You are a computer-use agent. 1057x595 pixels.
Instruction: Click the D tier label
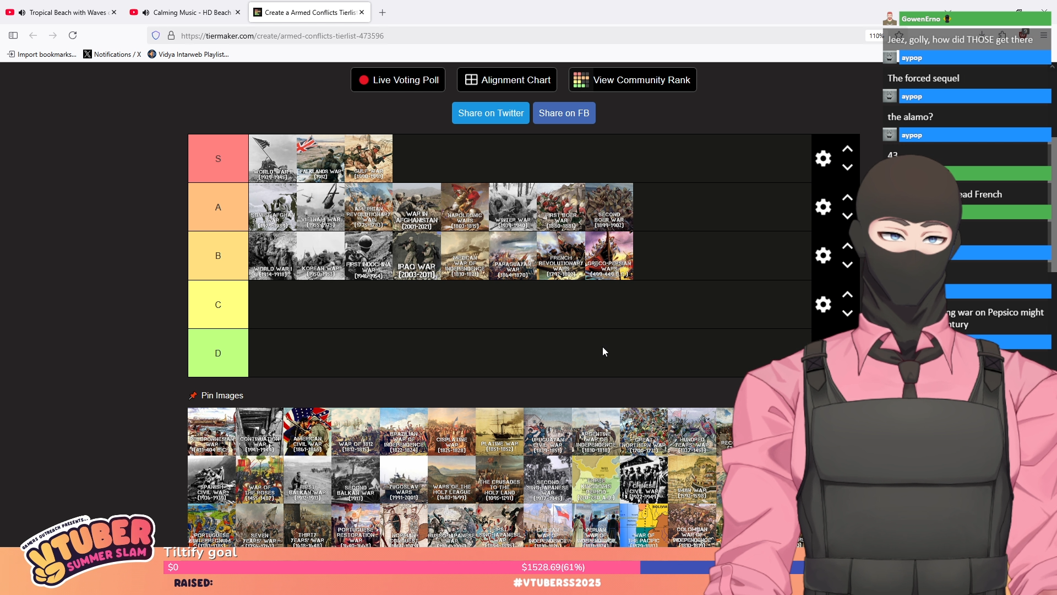pyautogui.click(x=218, y=353)
